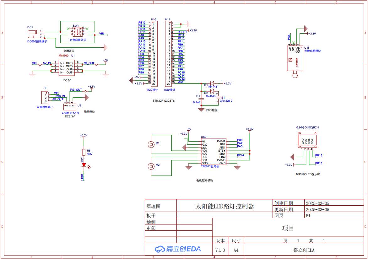Click the DC5V caption under U1
This screenshot has height=259, width=368.
pyautogui.click(x=67, y=80)
